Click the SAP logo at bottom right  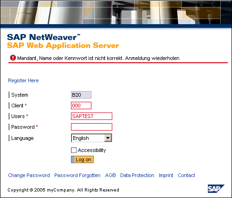(x=216, y=189)
